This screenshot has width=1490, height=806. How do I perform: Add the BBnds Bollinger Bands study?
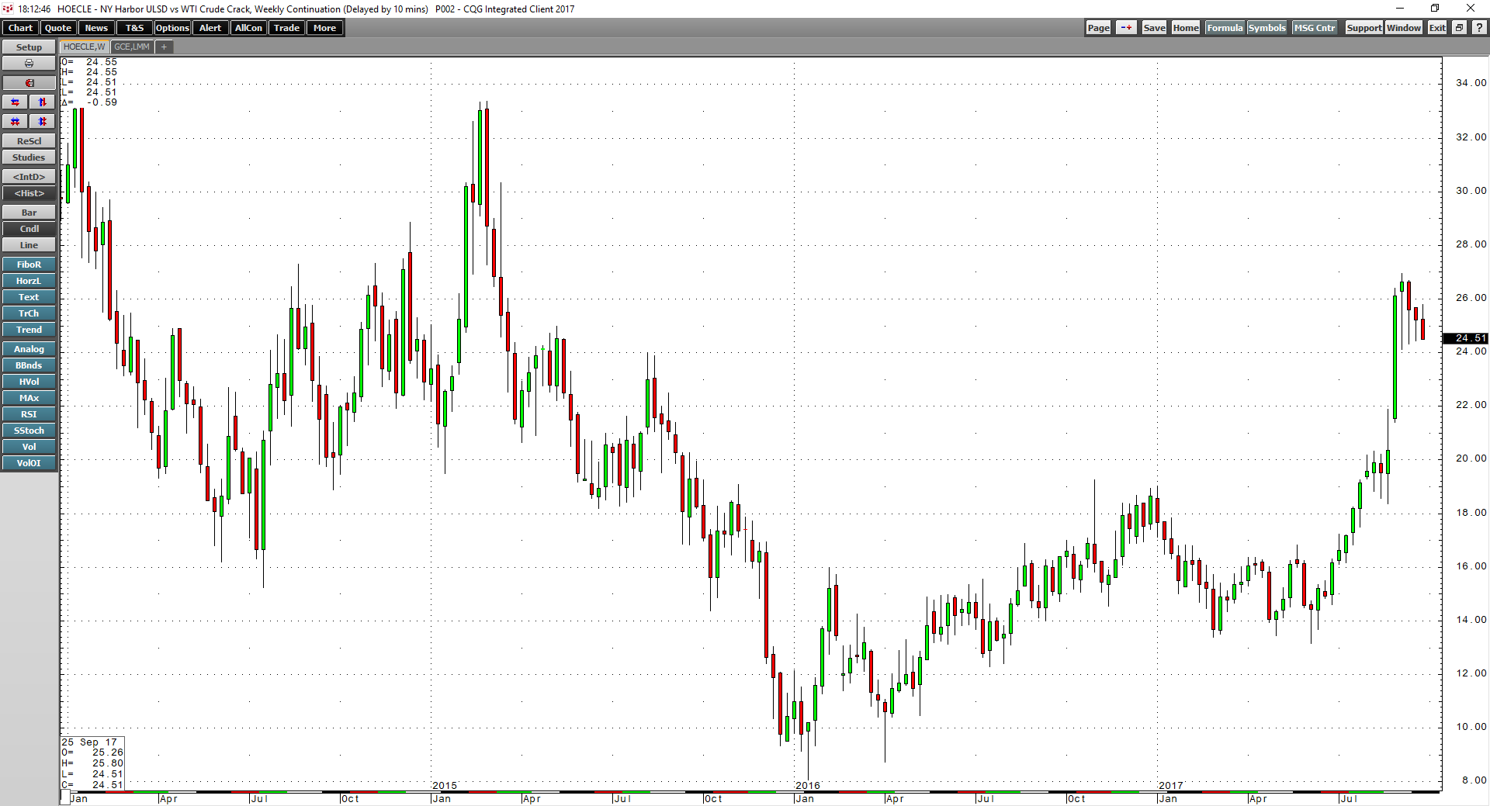[29, 365]
